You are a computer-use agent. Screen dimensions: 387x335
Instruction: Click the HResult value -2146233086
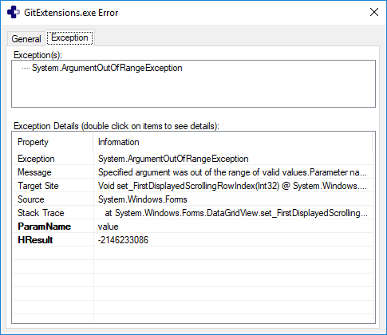point(123,240)
